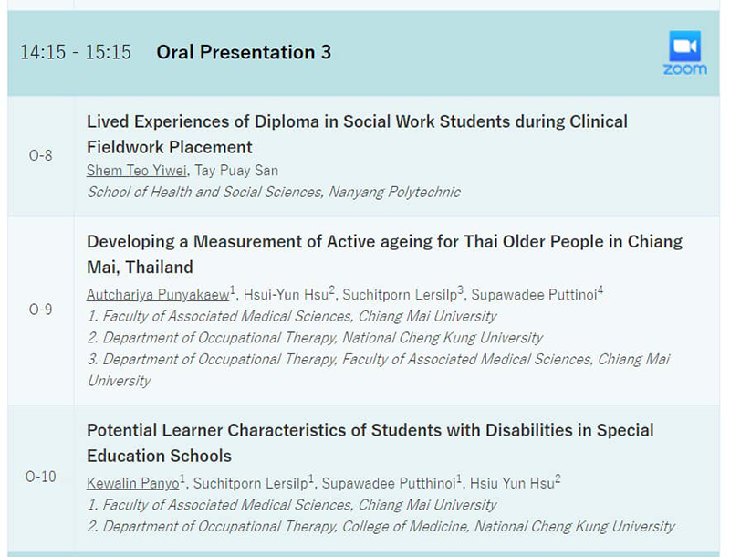The width and height of the screenshot is (730, 557).
Task: Click co-author Hsiu Yun Hsu in O-10
Action: (512, 483)
